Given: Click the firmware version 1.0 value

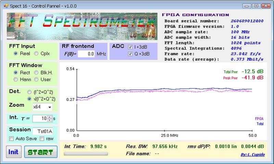Looking at the screenshot, I should (235, 27).
